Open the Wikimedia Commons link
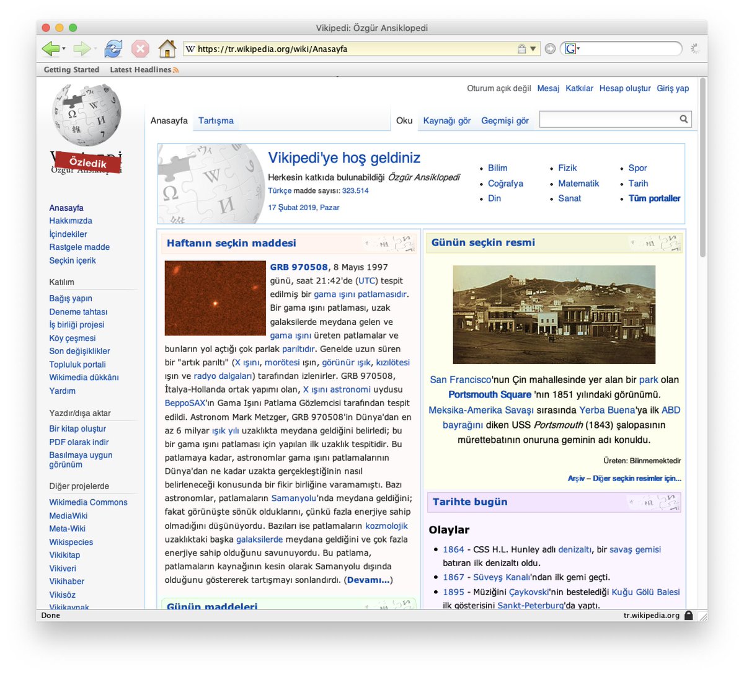The height and width of the screenshot is (674, 744). tap(88, 502)
